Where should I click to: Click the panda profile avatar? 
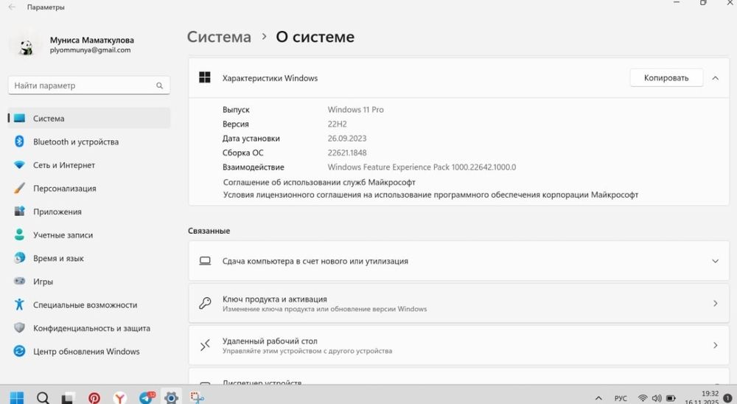click(x=27, y=46)
